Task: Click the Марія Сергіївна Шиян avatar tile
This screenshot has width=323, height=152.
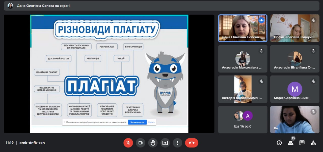Action: [295, 89]
